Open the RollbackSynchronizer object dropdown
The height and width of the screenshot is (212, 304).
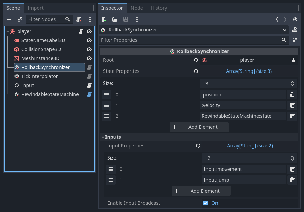click(284, 30)
